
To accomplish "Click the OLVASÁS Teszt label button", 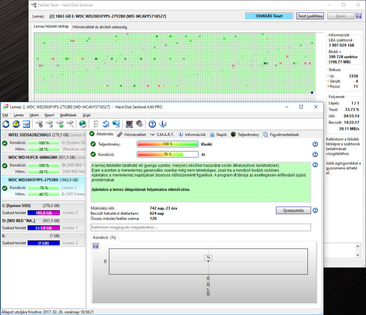I will click(x=269, y=16).
